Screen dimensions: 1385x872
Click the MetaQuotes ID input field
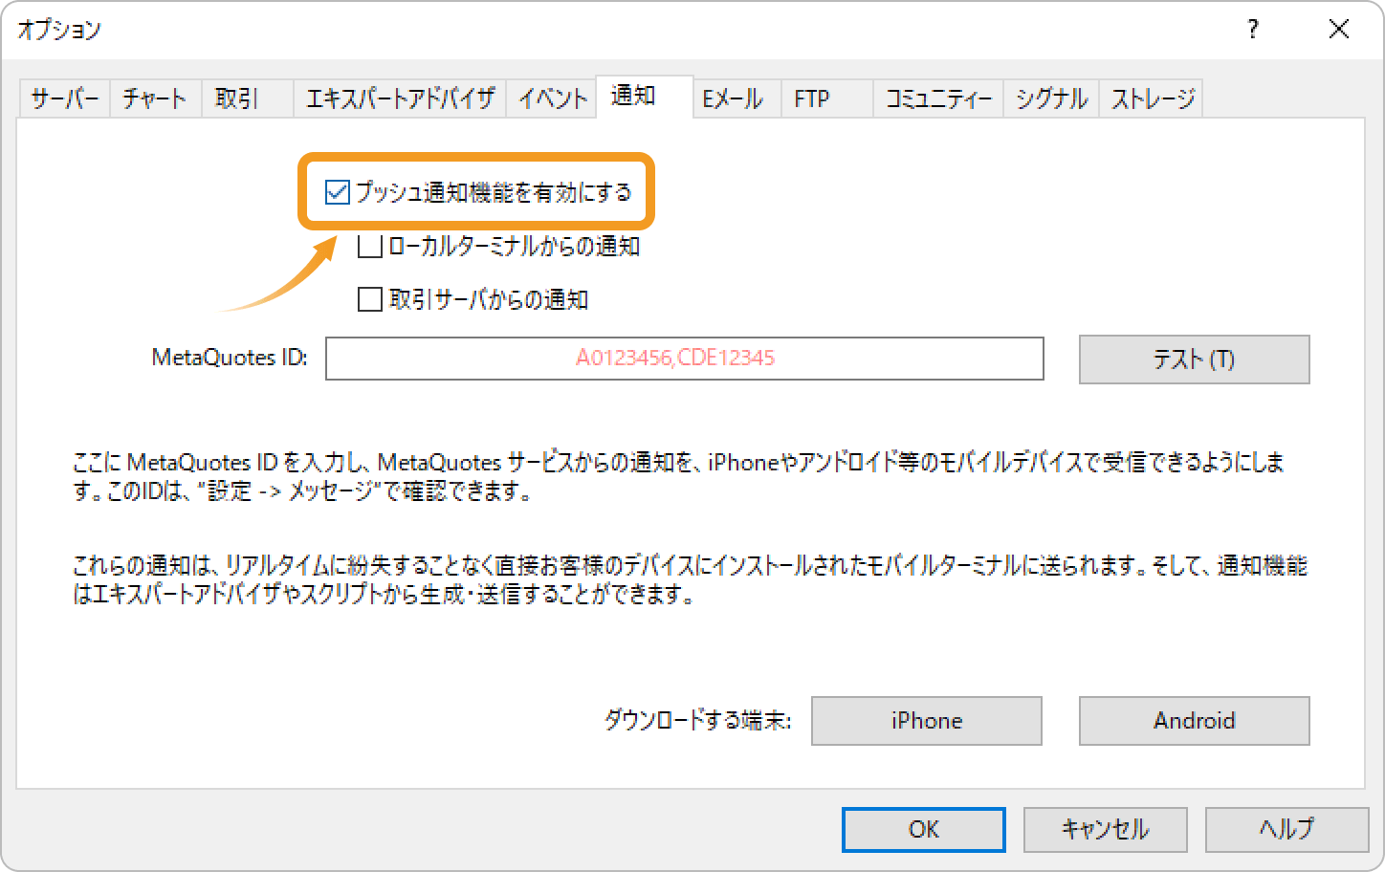[684, 359]
